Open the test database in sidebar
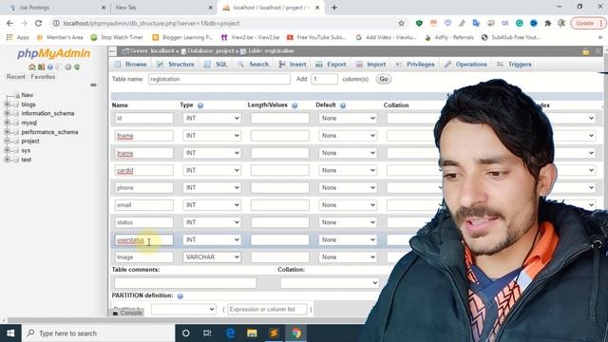The width and height of the screenshot is (608, 342). pyautogui.click(x=26, y=160)
